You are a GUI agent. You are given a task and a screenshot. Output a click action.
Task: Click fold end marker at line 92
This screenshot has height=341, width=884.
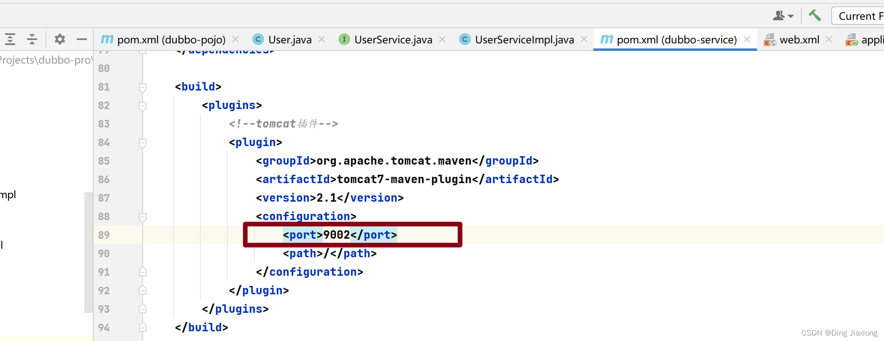[143, 290]
